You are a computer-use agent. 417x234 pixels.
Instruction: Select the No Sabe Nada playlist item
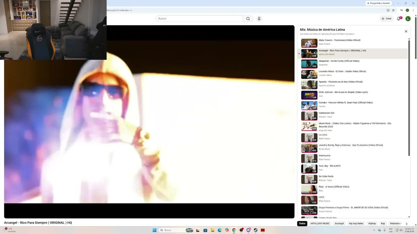[353, 179]
